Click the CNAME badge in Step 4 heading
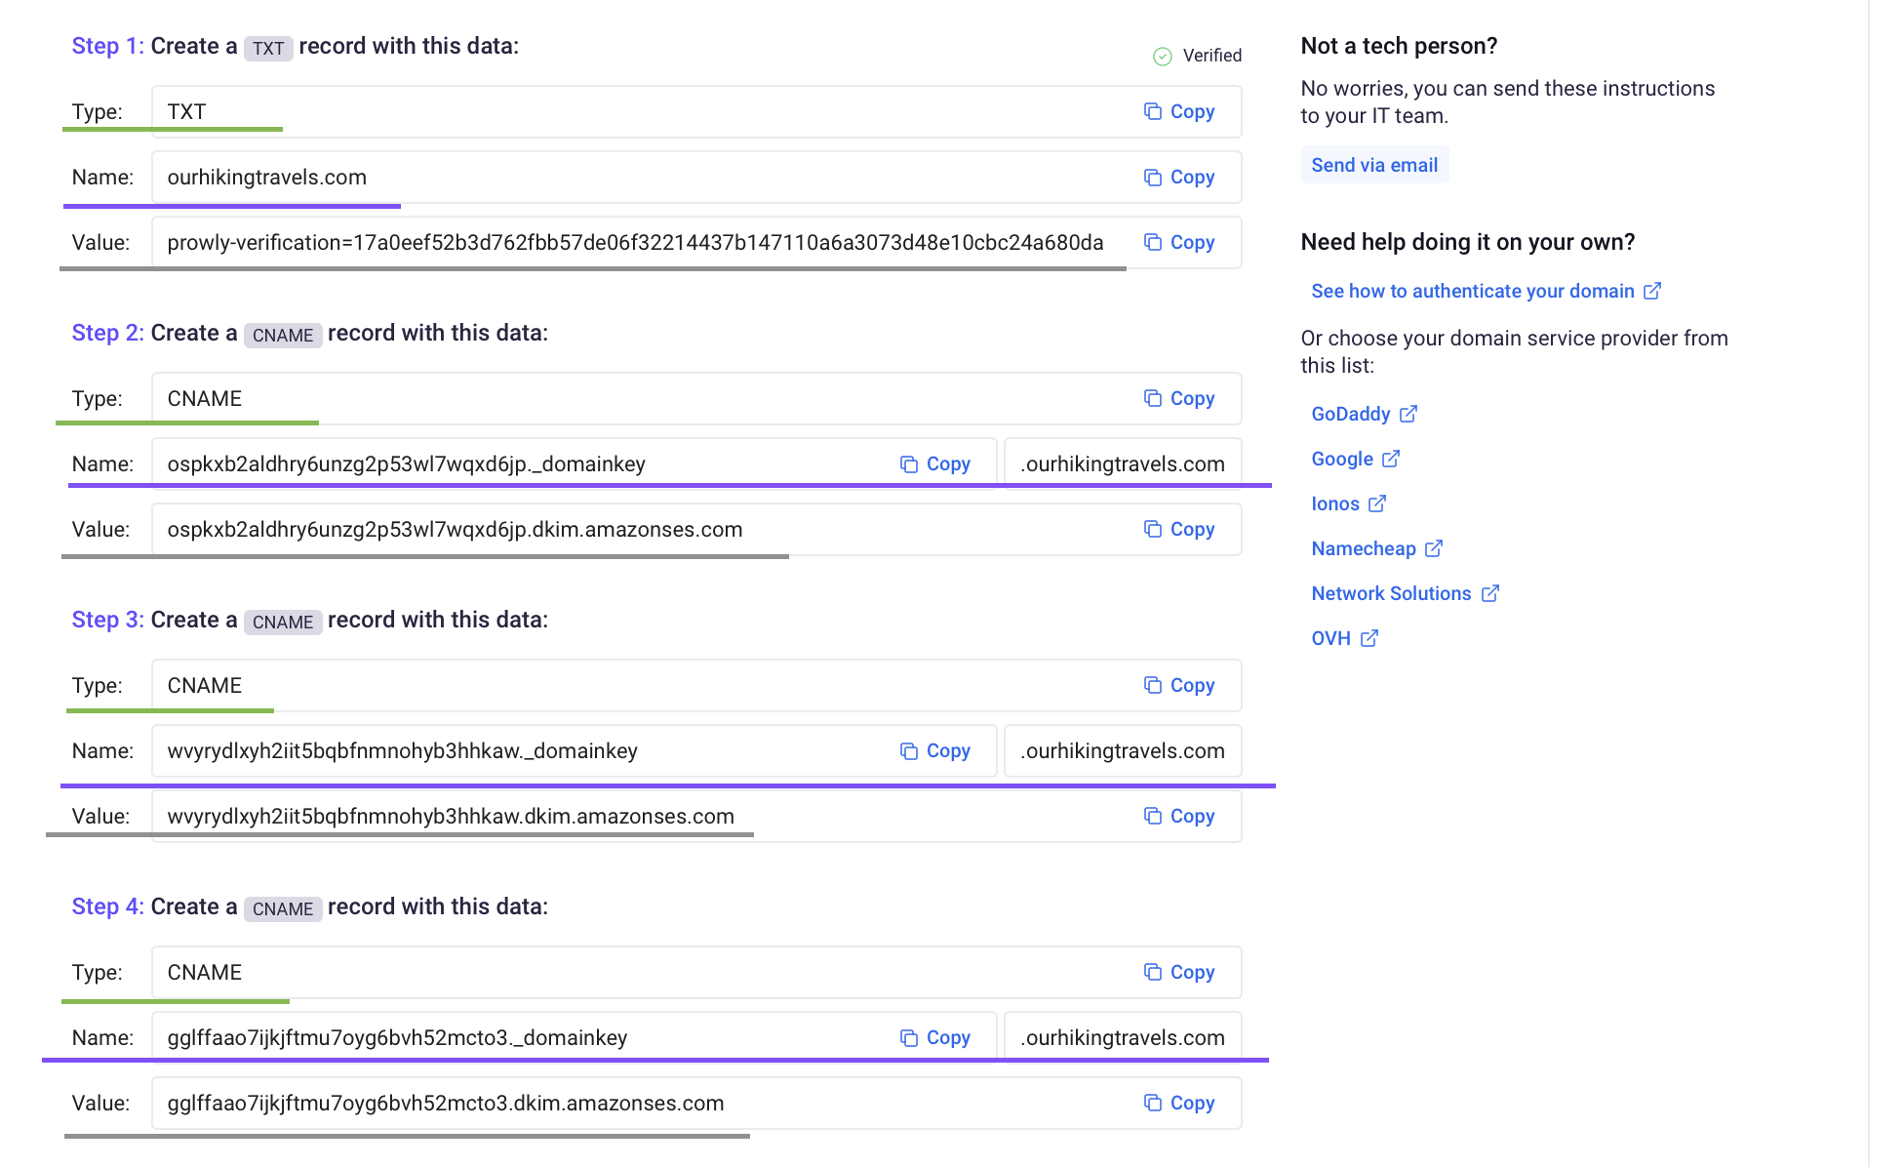Viewport: 1904px width, 1167px height. point(283,908)
